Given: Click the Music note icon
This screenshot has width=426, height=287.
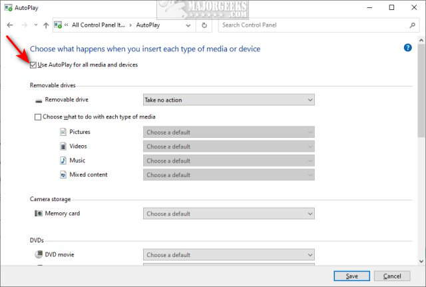Looking at the screenshot, I should click(63, 160).
